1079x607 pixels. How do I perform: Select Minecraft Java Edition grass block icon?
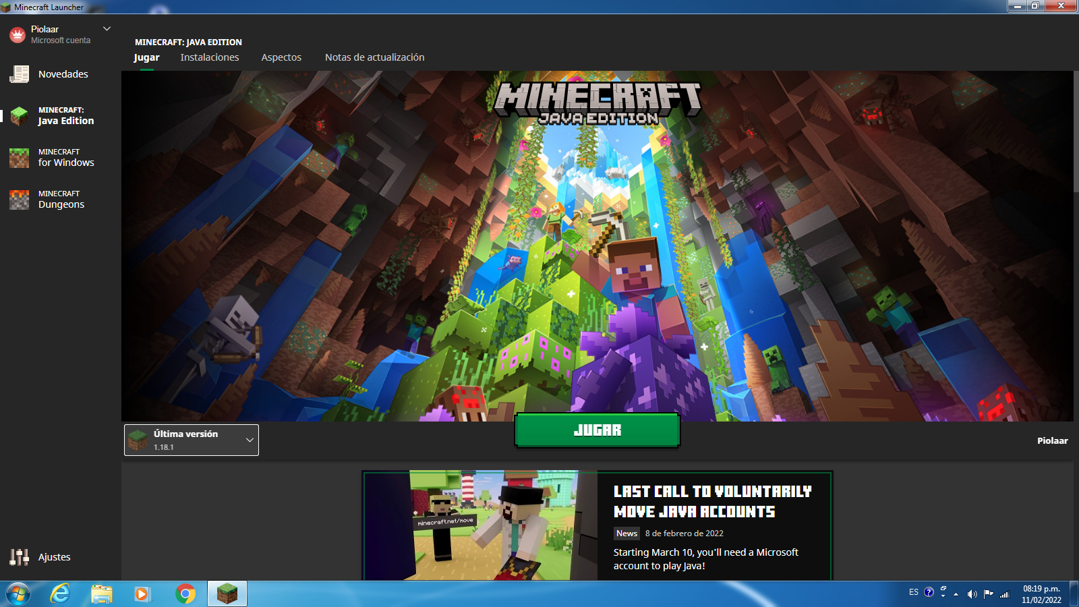pyautogui.click(x=19, y=116)
